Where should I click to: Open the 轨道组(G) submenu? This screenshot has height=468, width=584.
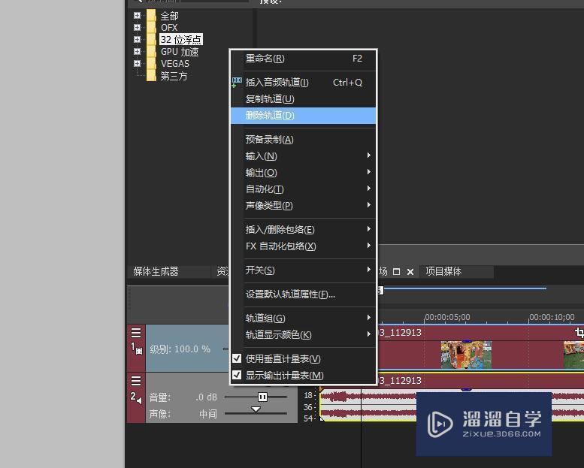click(303, 319)
